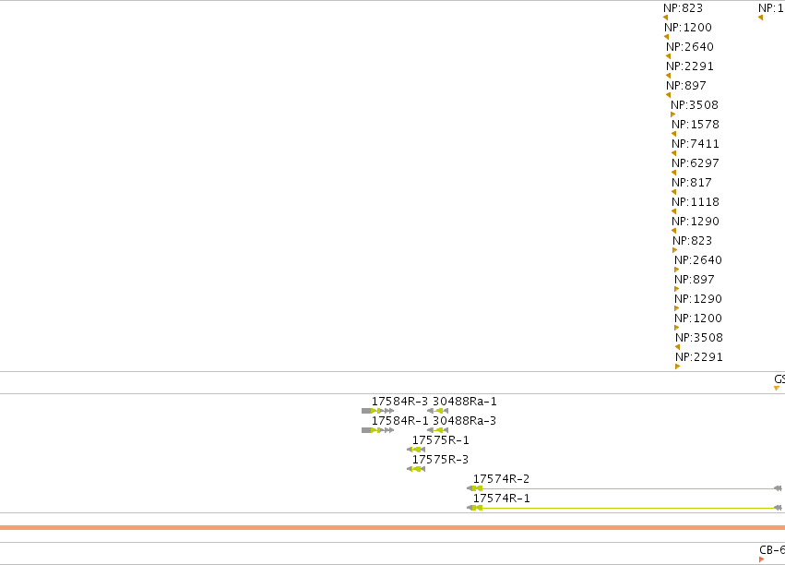Select left-pointing marker under NP:1290
The height and width of the screenshot is (565, 785).
[x=674, y=231]
